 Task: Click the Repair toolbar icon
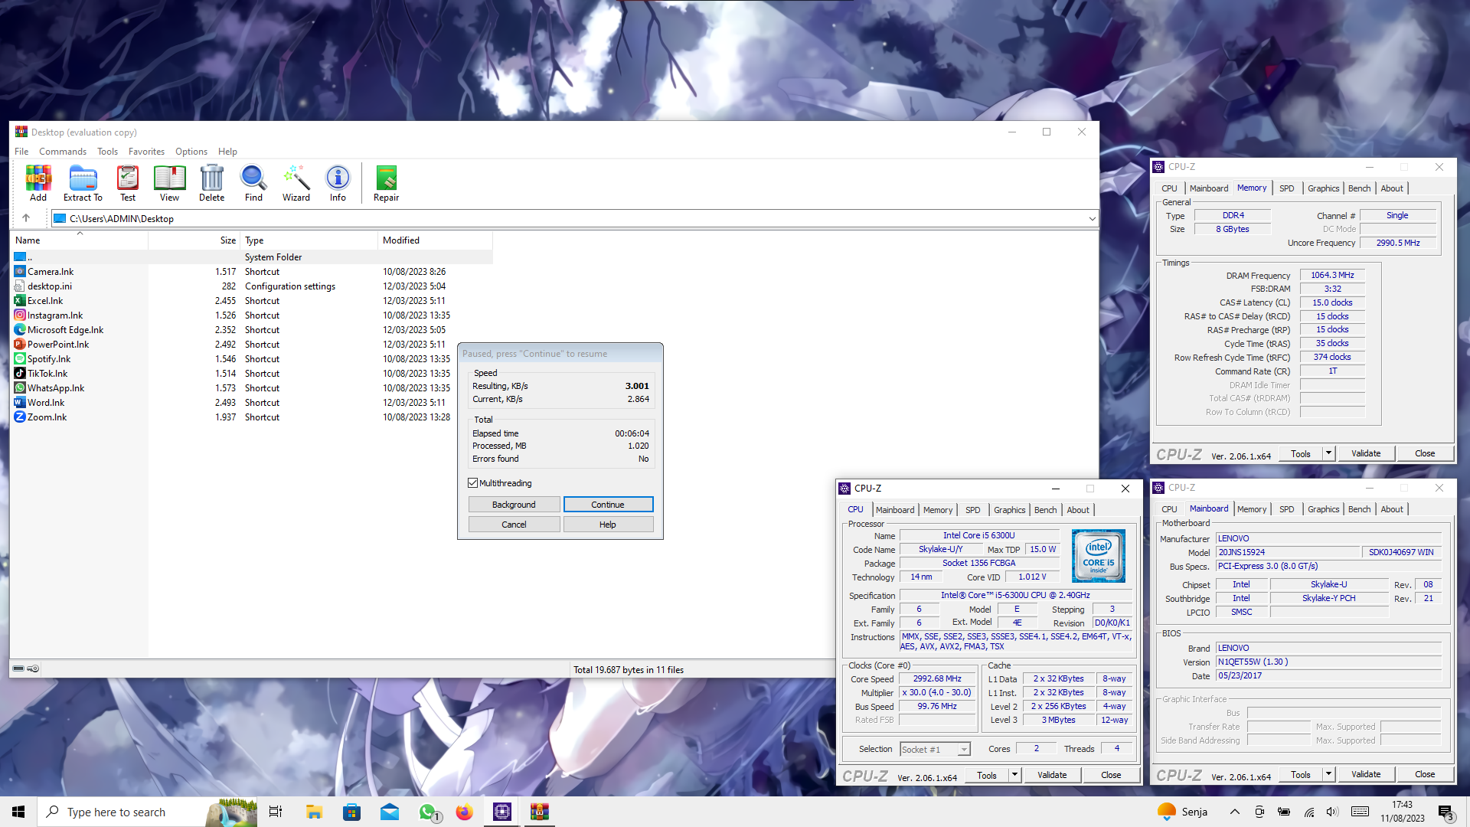tap(387, 183)
